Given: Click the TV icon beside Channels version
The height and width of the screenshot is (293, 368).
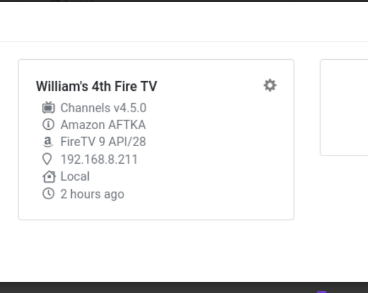Looking at the screenshot, I should (48, 108).
